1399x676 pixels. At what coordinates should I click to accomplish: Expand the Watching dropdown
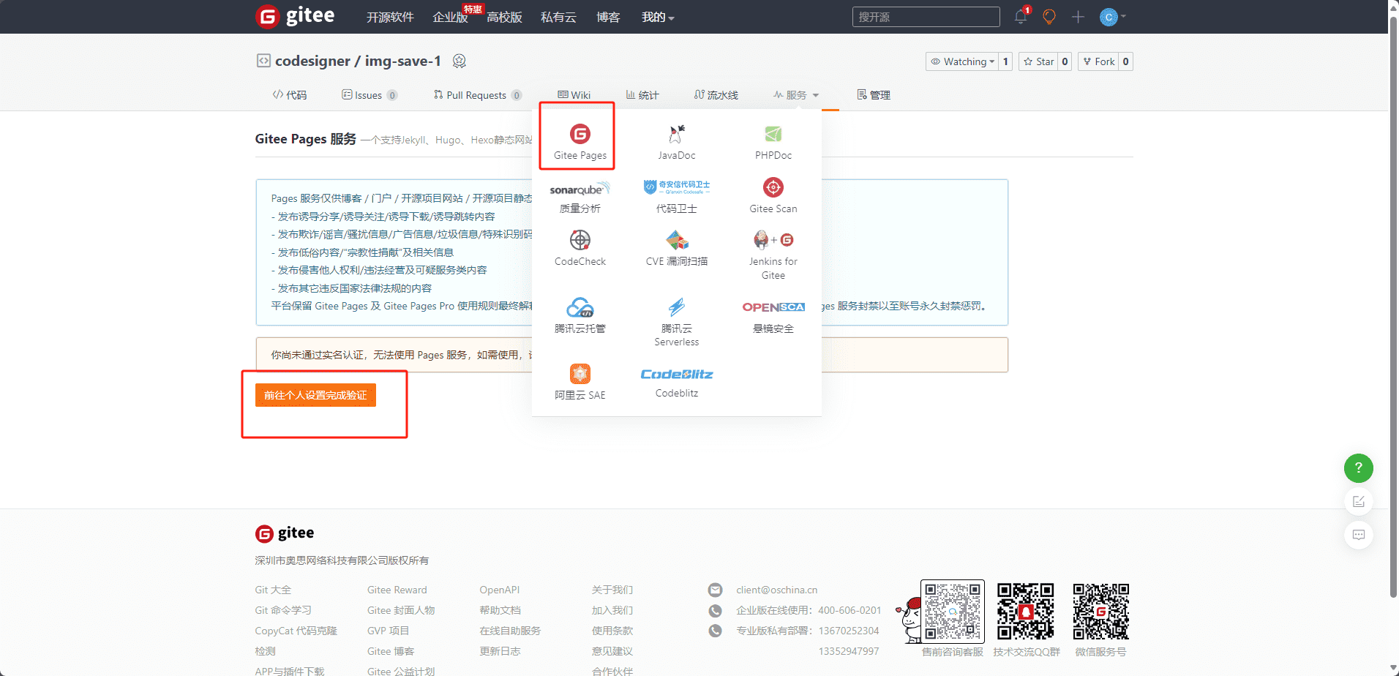[961, 61]
